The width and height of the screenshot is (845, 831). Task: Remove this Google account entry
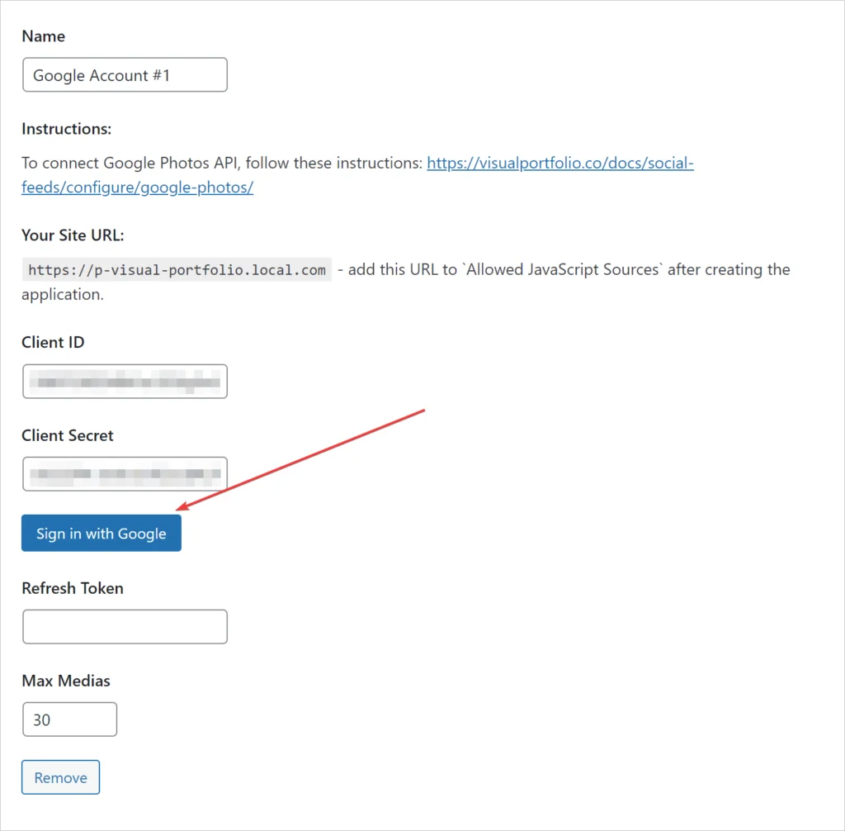point(60,777)
